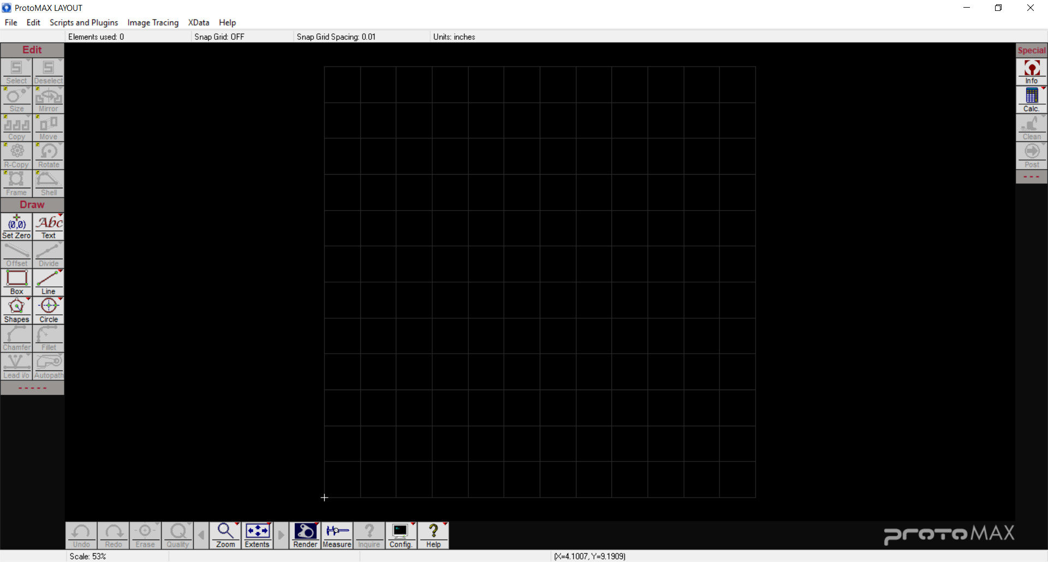Click the Rotate edit tool
The image size is (1048, 562).
click(x=49, y=155)
